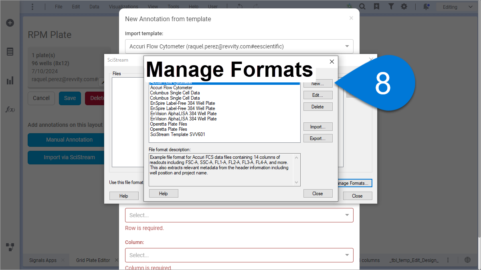Viewport: 481px width, 270px height.
Task: Click Cancel on the RPM Plate page
Action: point(41,98)
